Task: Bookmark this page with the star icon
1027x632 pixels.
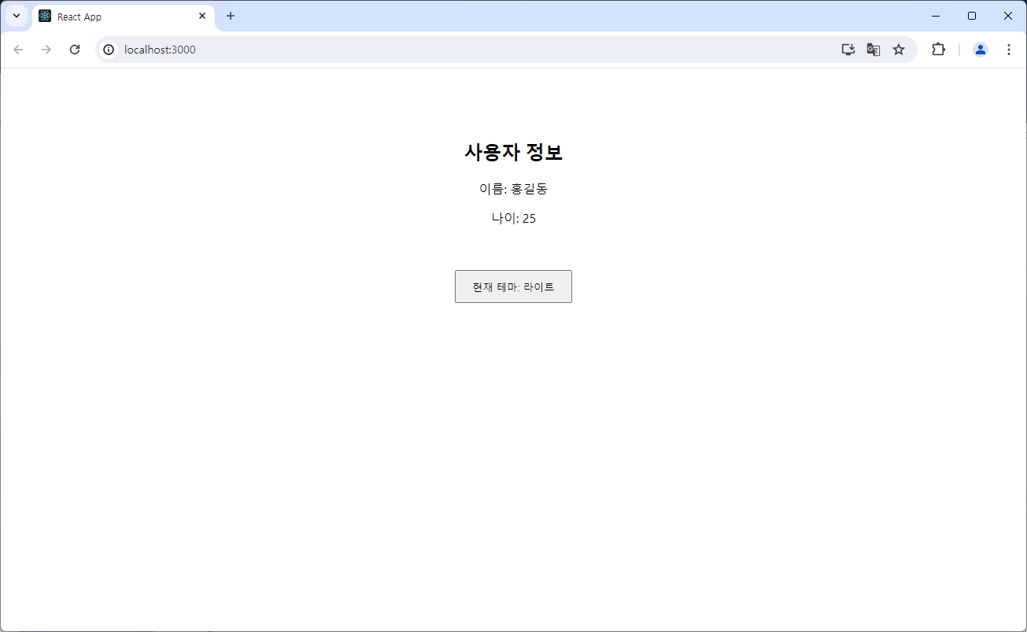Action: (x=899, y=50)
